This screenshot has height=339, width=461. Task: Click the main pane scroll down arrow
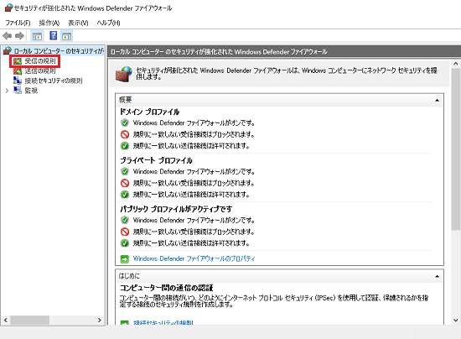pos(456,321)
